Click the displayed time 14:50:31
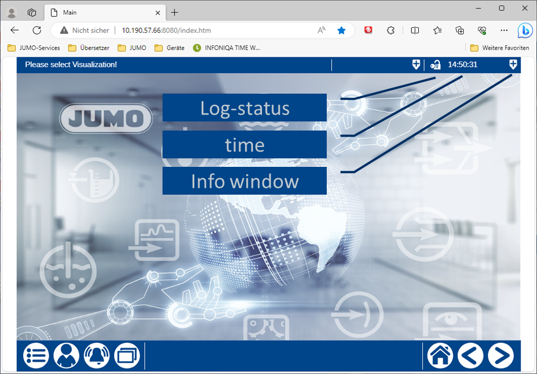The height and width of the screenshot is (374, 537). coord(463,65)
